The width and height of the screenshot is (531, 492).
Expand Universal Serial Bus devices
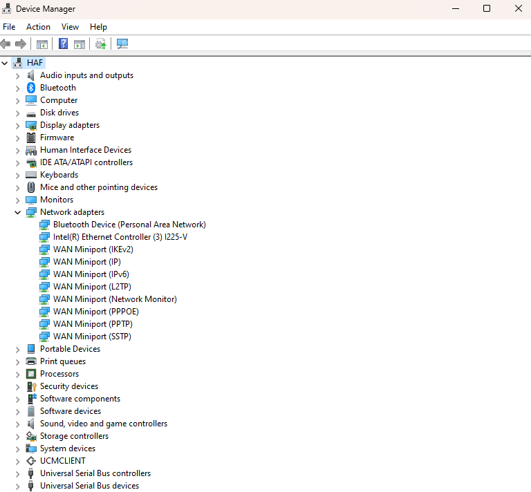tap(17, 486)
